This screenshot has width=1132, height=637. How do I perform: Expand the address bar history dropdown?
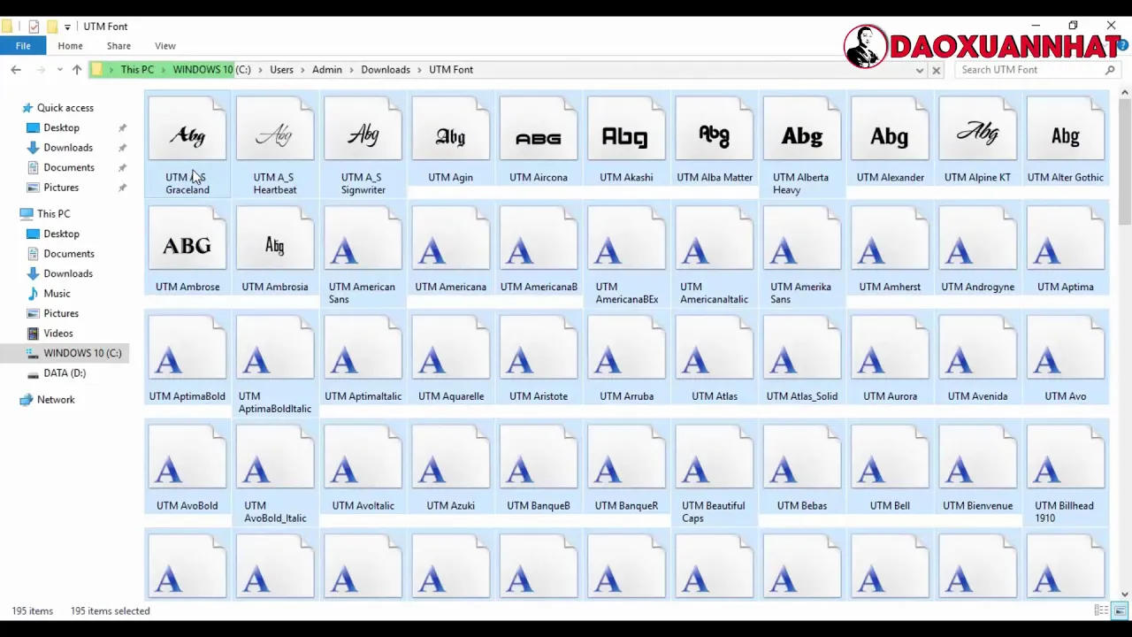[x=920, y=70]
